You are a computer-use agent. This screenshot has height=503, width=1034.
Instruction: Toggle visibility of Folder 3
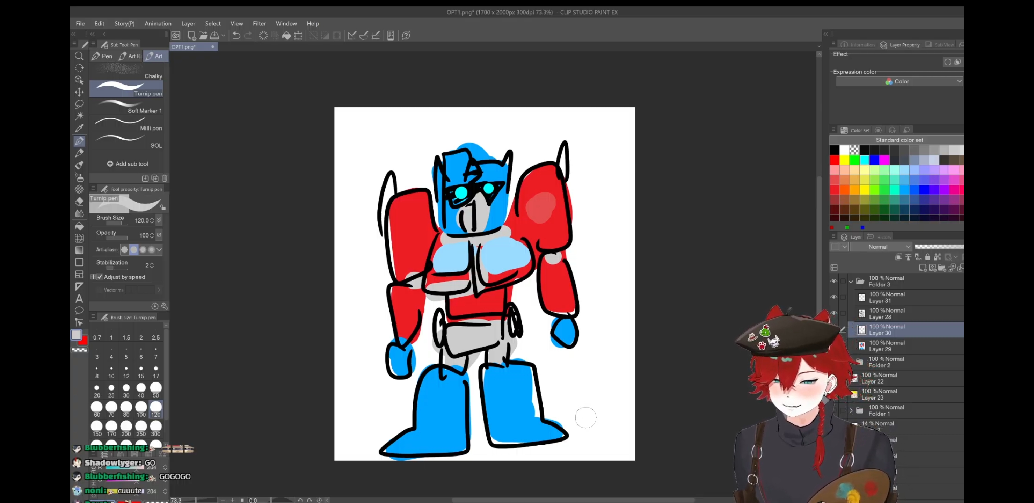(834, 281)
